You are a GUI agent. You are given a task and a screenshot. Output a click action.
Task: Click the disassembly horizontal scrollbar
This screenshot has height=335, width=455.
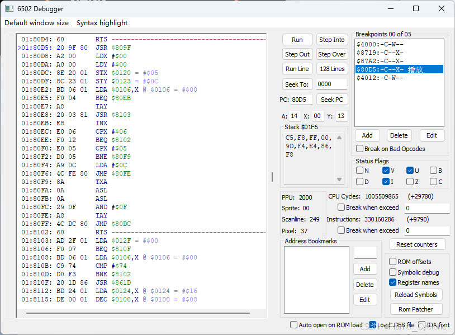[x=138, y=313]
